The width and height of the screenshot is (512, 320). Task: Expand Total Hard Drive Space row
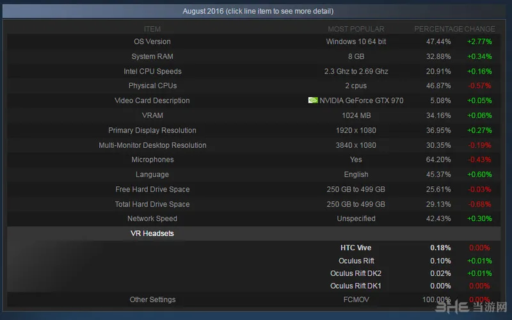pyautogui.click(x=253, y=204)
